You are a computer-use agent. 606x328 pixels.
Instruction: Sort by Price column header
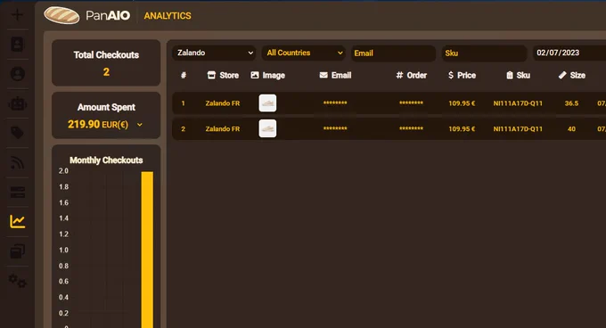462,76
